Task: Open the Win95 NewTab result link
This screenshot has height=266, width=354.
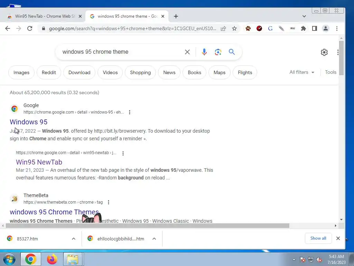Action: pos(39,162)
